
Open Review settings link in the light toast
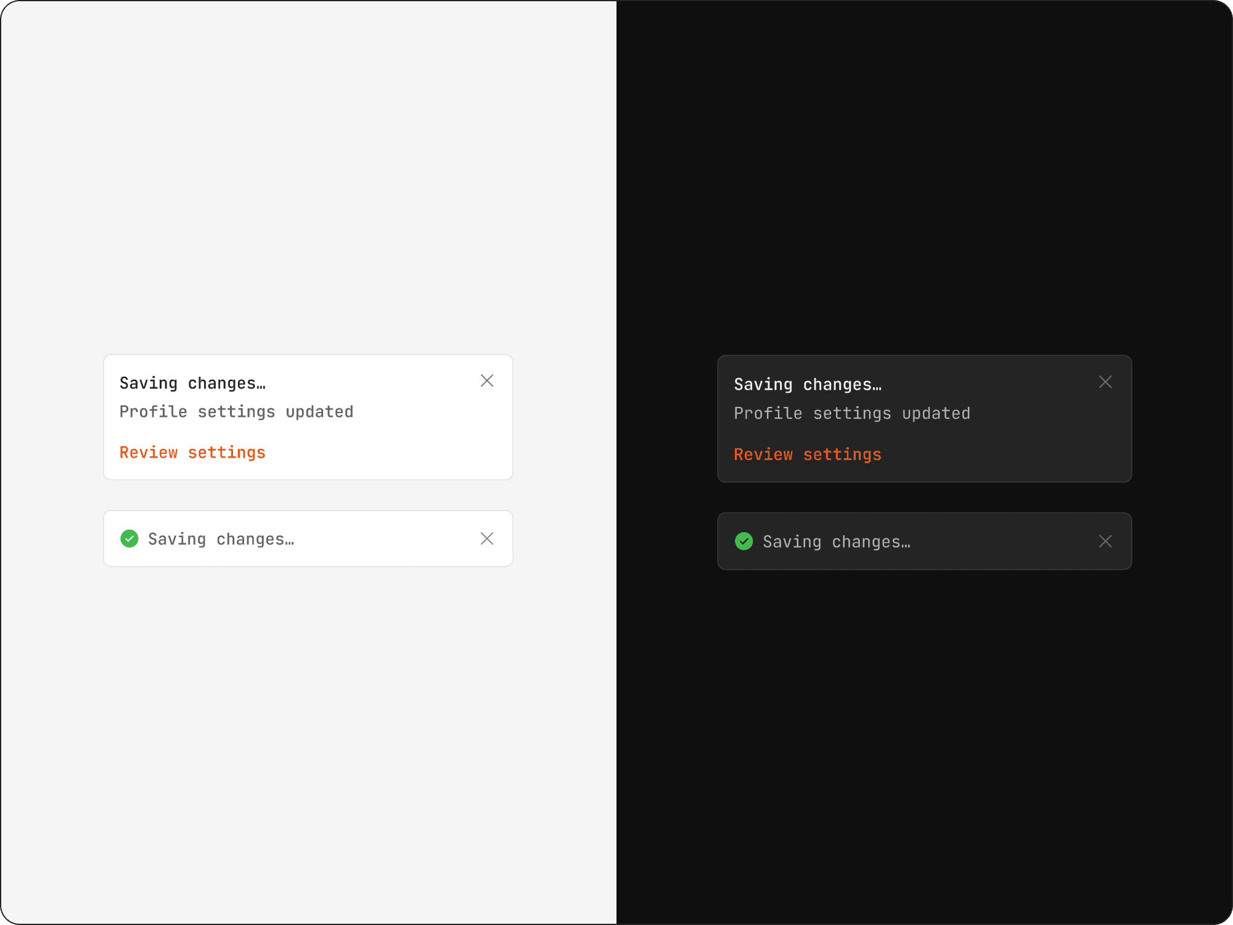click(x=192, y=453)
